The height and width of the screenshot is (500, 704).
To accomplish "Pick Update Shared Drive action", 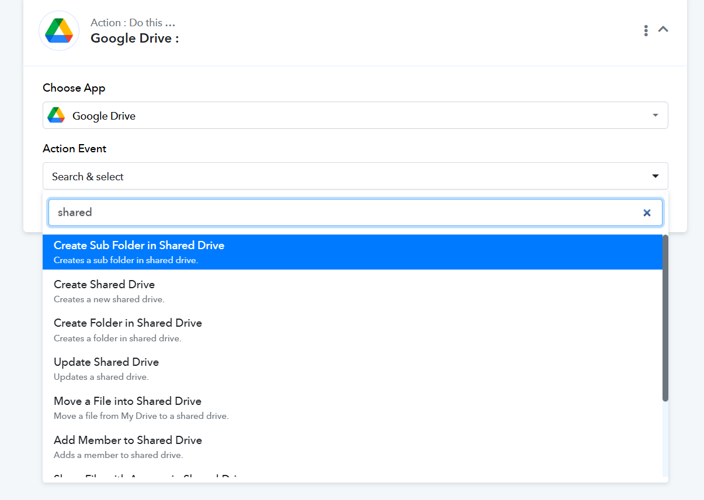I will (352, 369).
